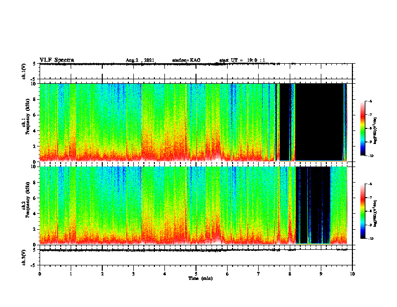The image size is (397, 307).
Task: Click the "-6" label on ch.1 colorbar
Action: tap(370, 101)
